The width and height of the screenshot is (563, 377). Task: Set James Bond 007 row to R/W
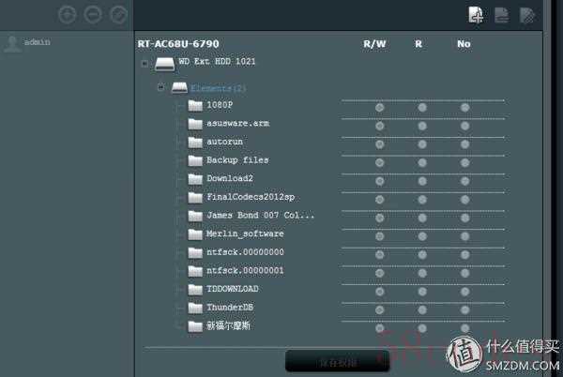click(379, 218)
